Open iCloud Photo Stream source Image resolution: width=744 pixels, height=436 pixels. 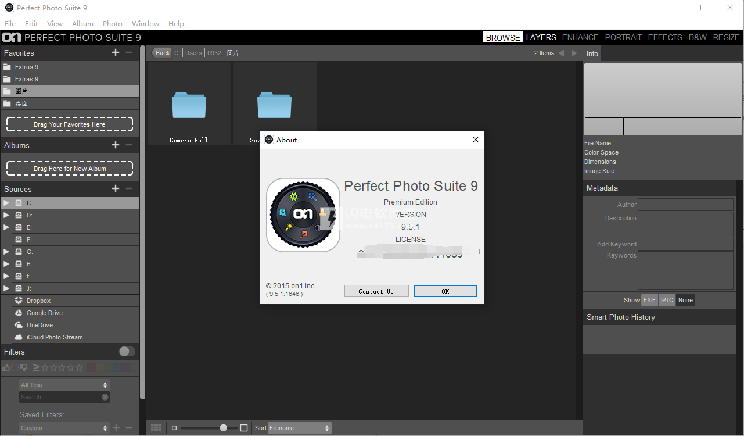pos(70,337)
